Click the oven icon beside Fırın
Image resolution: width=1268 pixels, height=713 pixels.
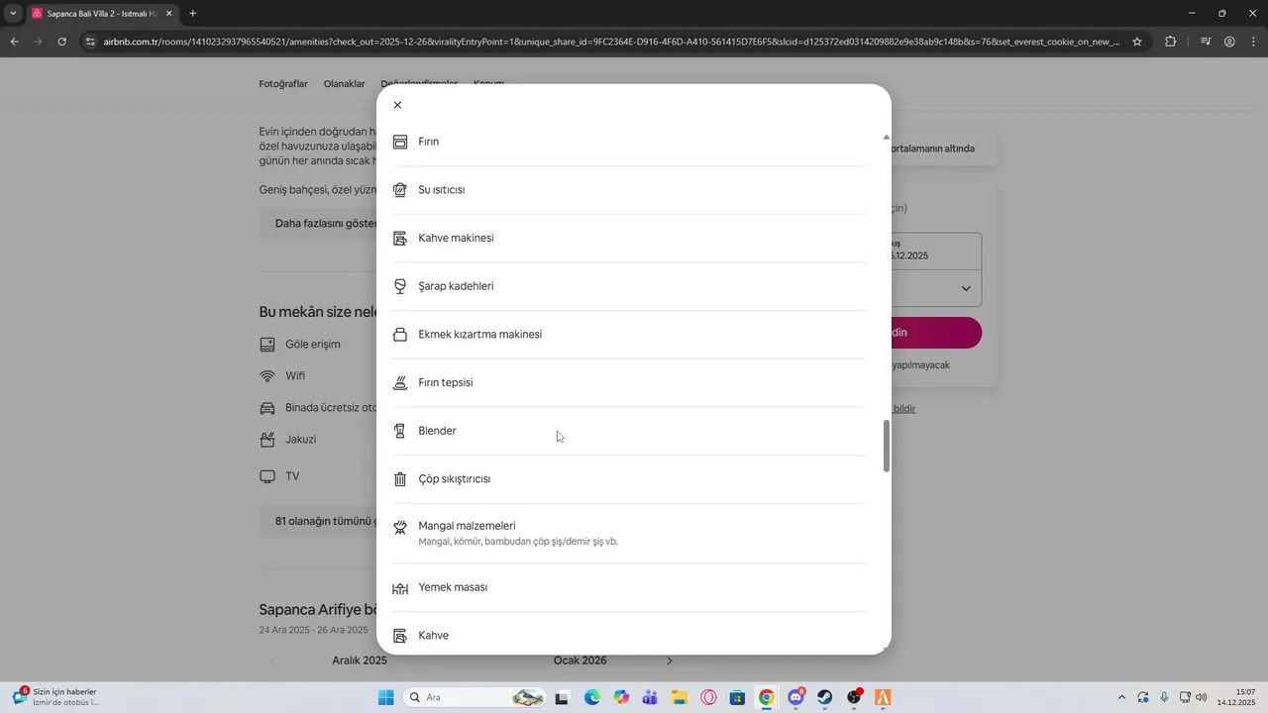[x=400, y=142]
